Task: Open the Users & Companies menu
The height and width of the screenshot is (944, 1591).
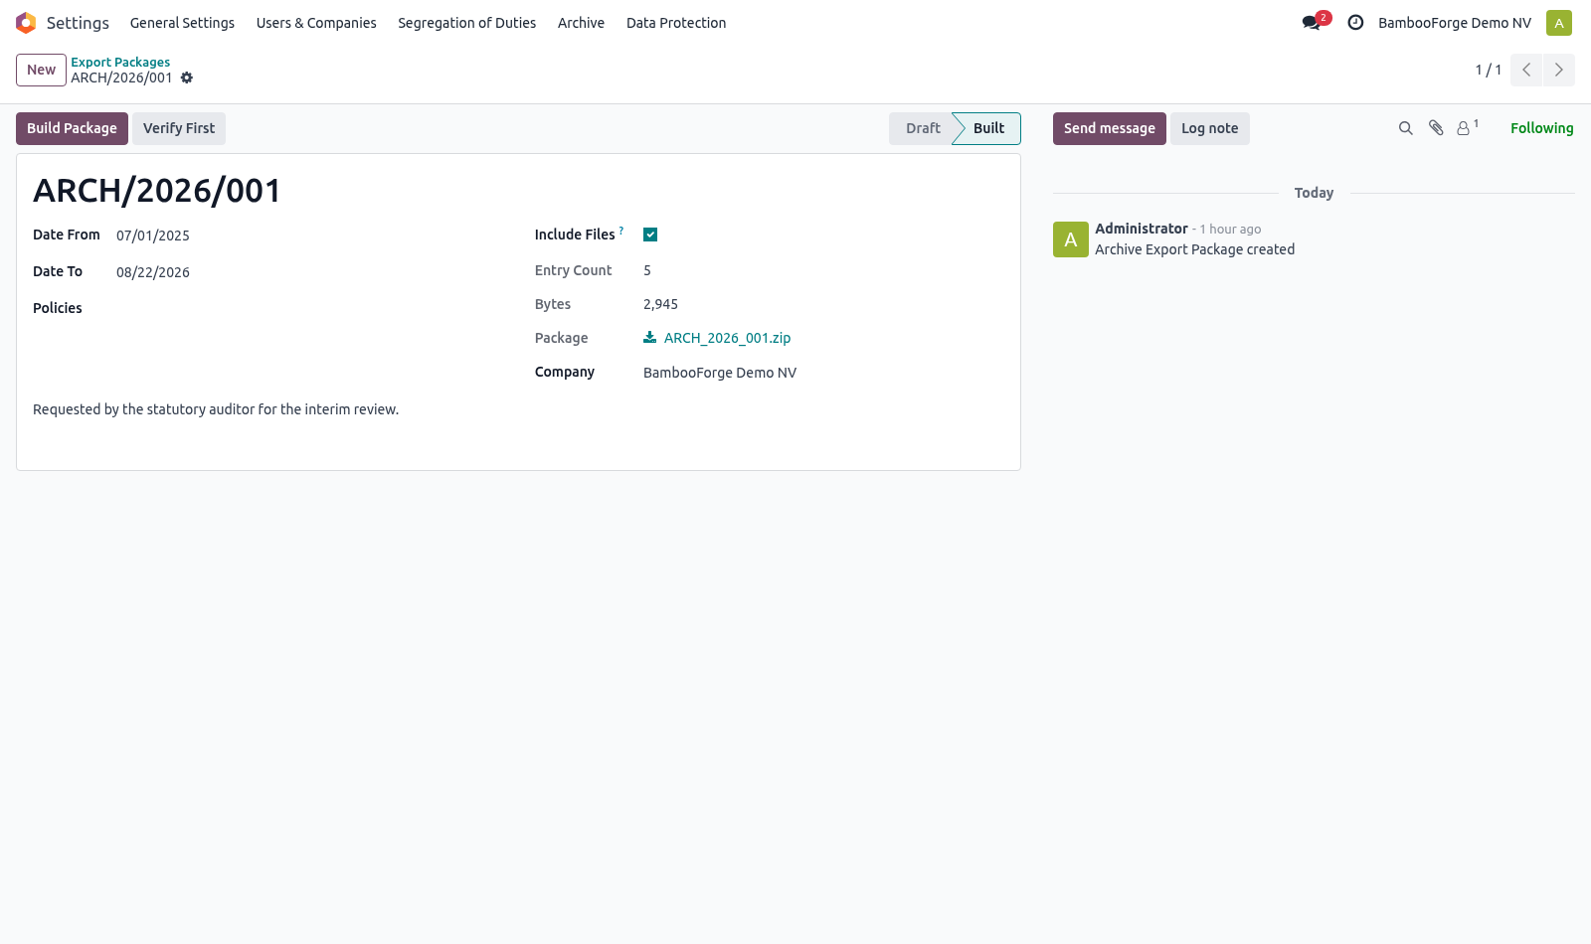Action: point(316,23)
